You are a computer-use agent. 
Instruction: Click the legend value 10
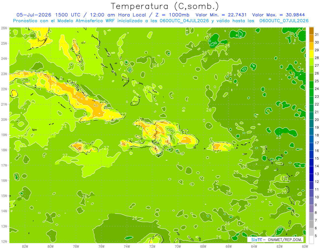click(x=317, y=197)
